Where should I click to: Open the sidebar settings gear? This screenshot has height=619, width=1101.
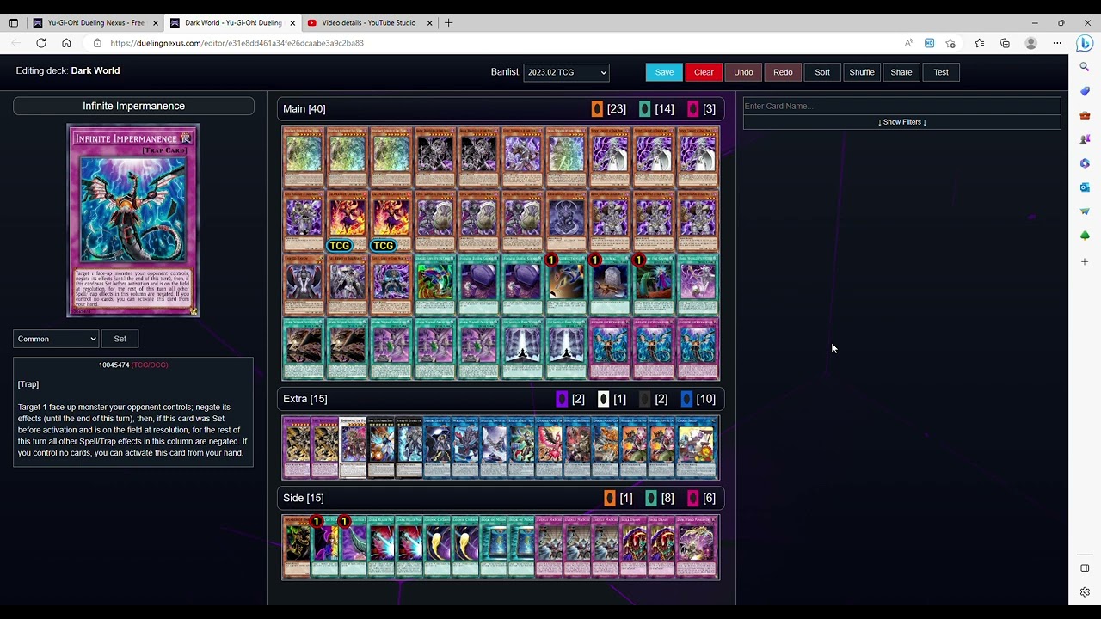click(x=1085, y=592)
